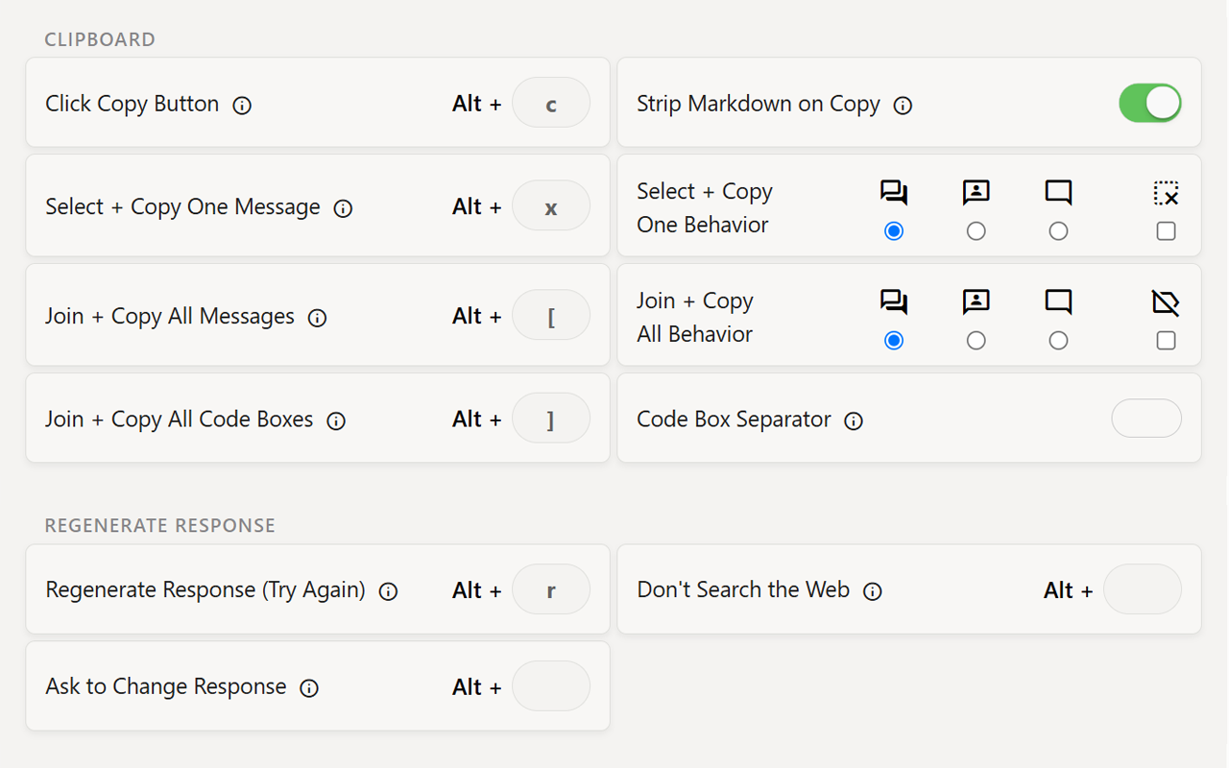Click user-message icon in Join + Copy All Behavior

click(976, 302)
